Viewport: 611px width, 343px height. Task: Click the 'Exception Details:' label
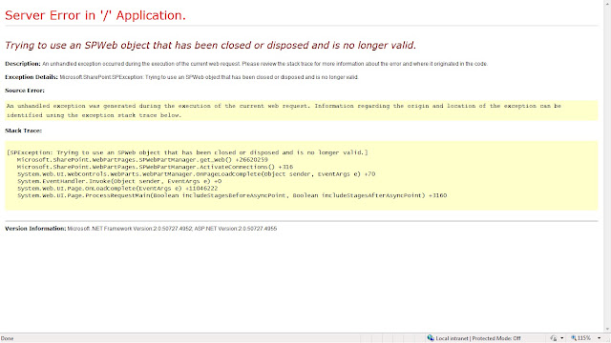point(32,77)
